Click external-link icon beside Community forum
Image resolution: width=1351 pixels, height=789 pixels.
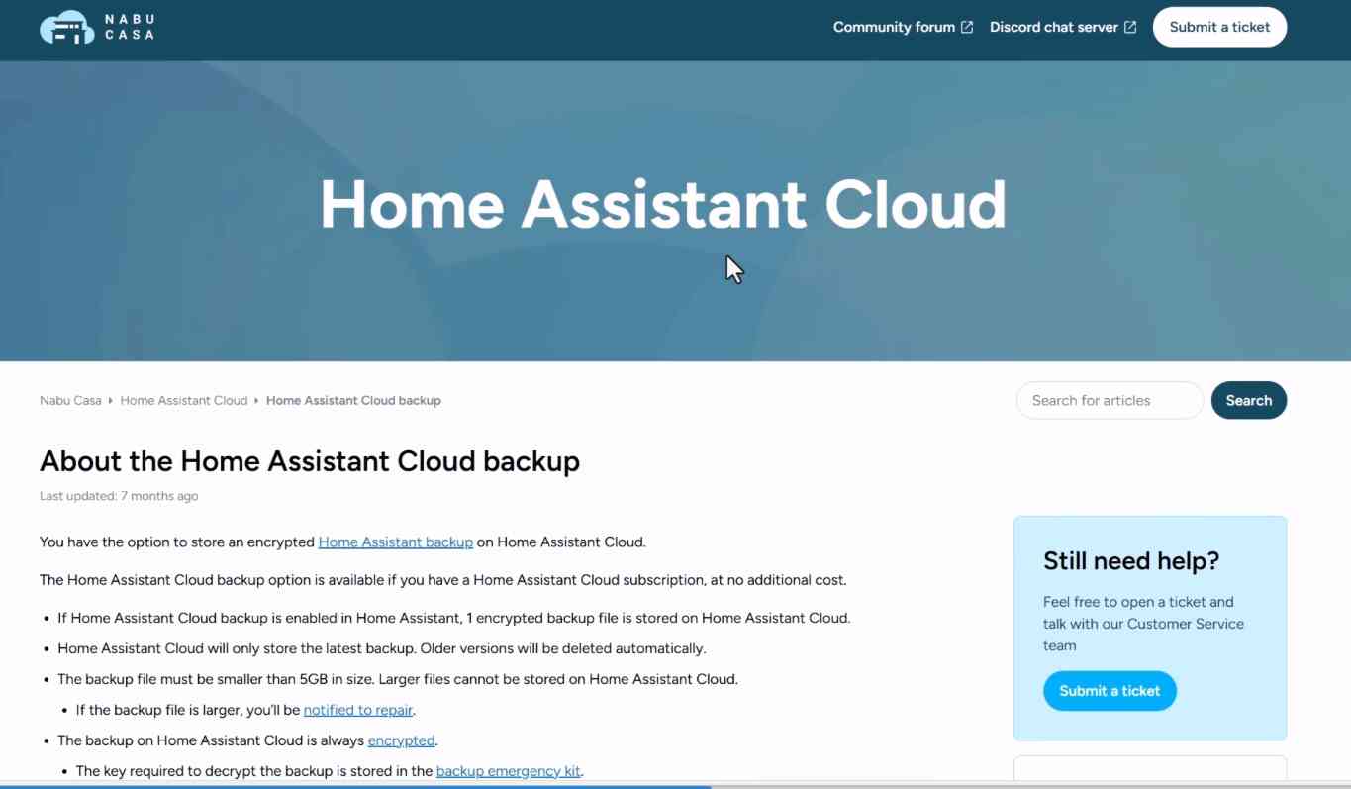[x=967, y=28]
